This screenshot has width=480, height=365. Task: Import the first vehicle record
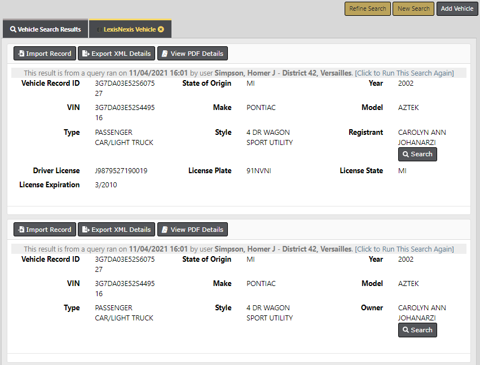pos(45,54)
